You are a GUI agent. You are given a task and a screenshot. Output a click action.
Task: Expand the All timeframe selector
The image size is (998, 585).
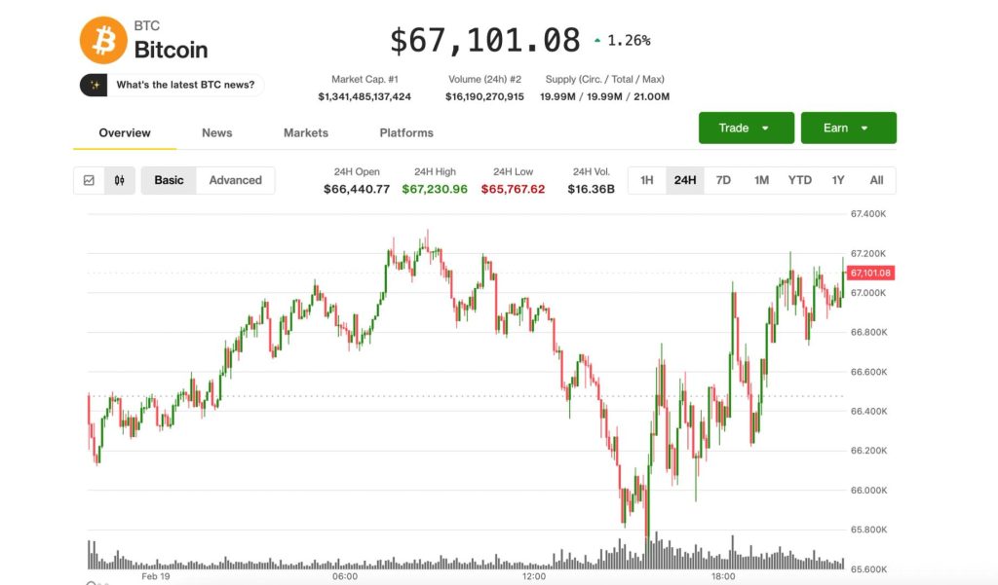coord(875,180)
